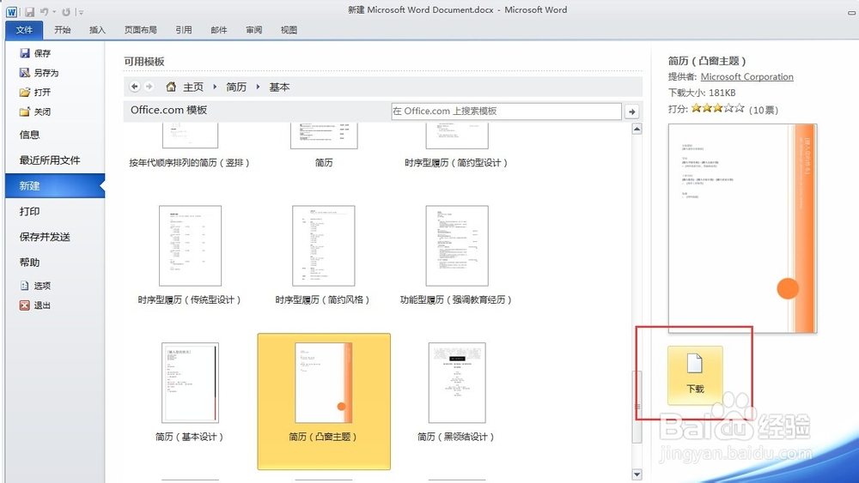This screenshot has height=483, width=859.
Task: Open the 帮助 section
Action: [x=29, y=263]
